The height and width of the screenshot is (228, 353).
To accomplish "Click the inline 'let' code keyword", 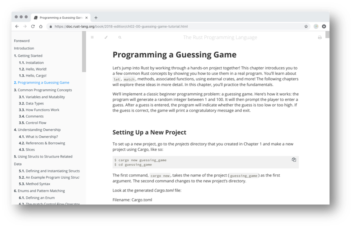I will point(117,79).
